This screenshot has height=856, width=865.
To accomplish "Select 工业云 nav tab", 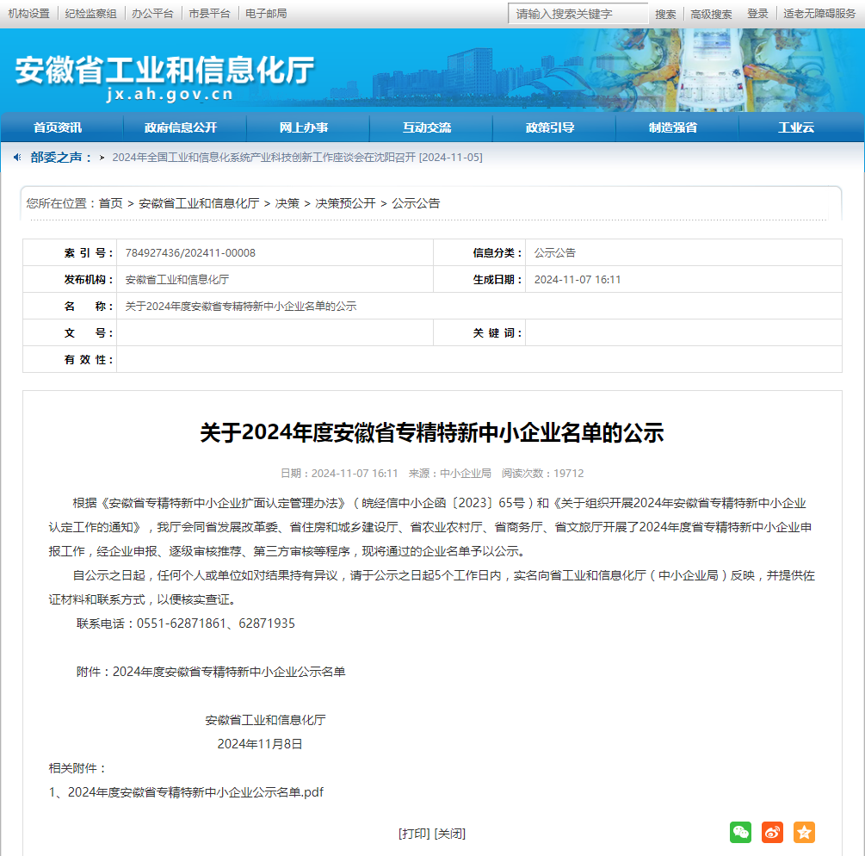I will (x=796, y=127).
